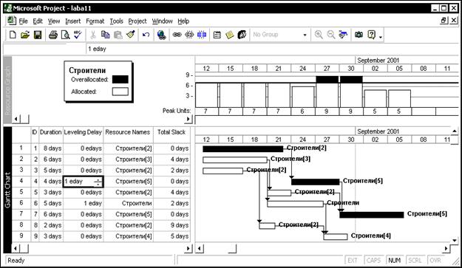The width and height of the screenshot is (462, 268).
Task: Open the View menu
Action: click(54, 21)
